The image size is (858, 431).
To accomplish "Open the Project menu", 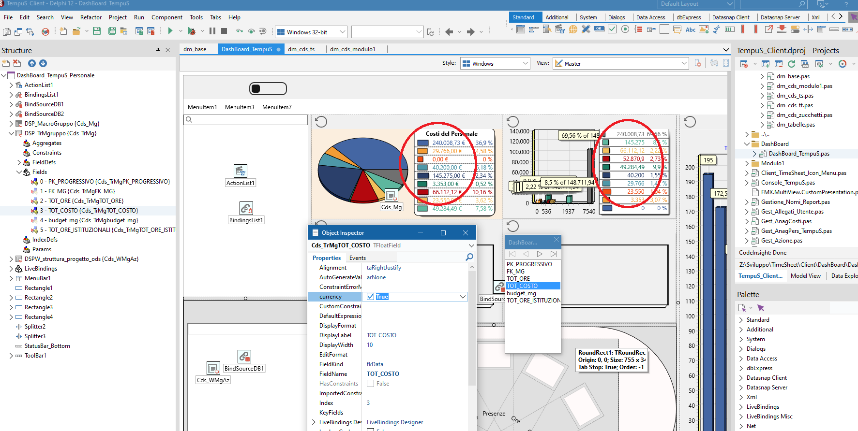I will [x=118, y=17].
